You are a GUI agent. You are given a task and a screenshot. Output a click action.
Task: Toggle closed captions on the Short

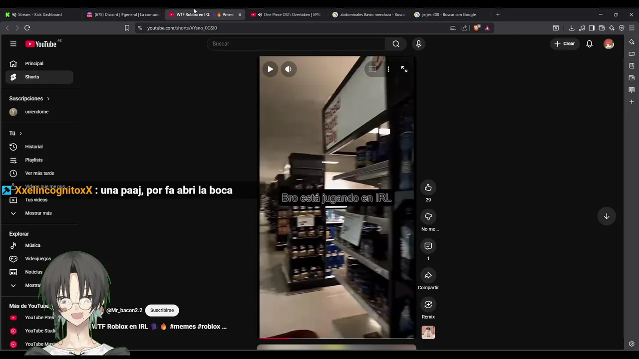[372, 69]
